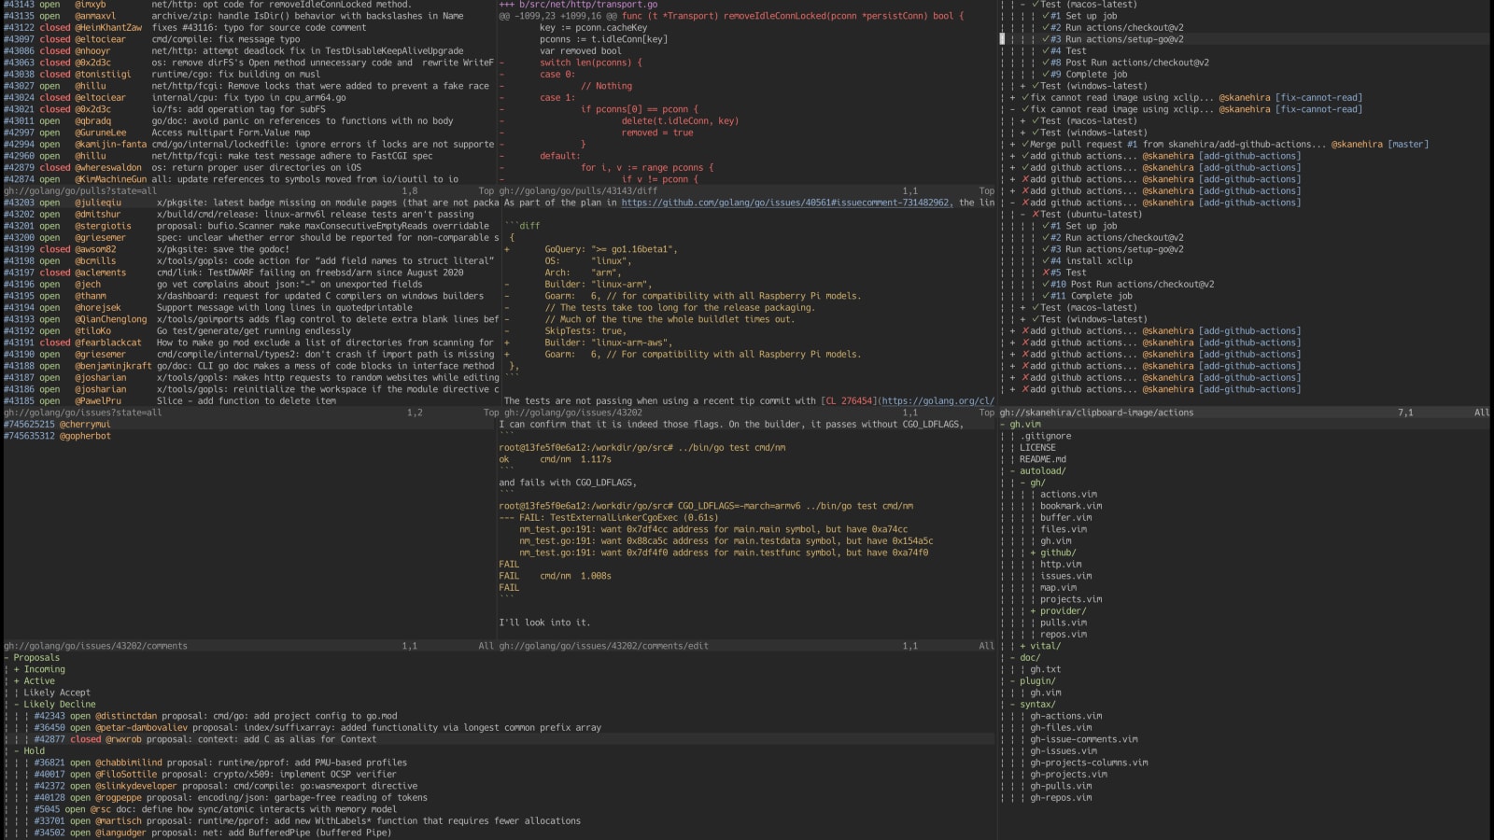This screenshot has width=1494, height=840.
Task: Focus the gh://golang/go/issues/43202/comments/edit status line
Action: click(747, 646)
